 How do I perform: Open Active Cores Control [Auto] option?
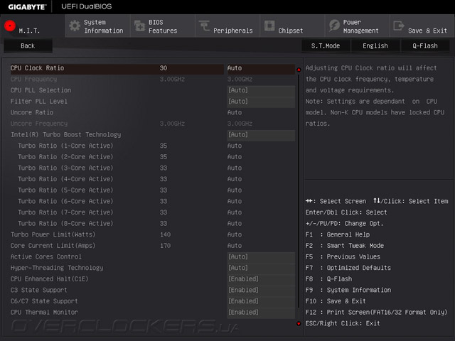tap(261, 257)
